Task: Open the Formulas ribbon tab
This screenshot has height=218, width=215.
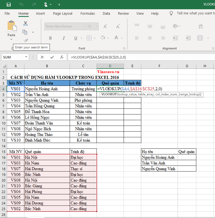Action: (88, 13)
